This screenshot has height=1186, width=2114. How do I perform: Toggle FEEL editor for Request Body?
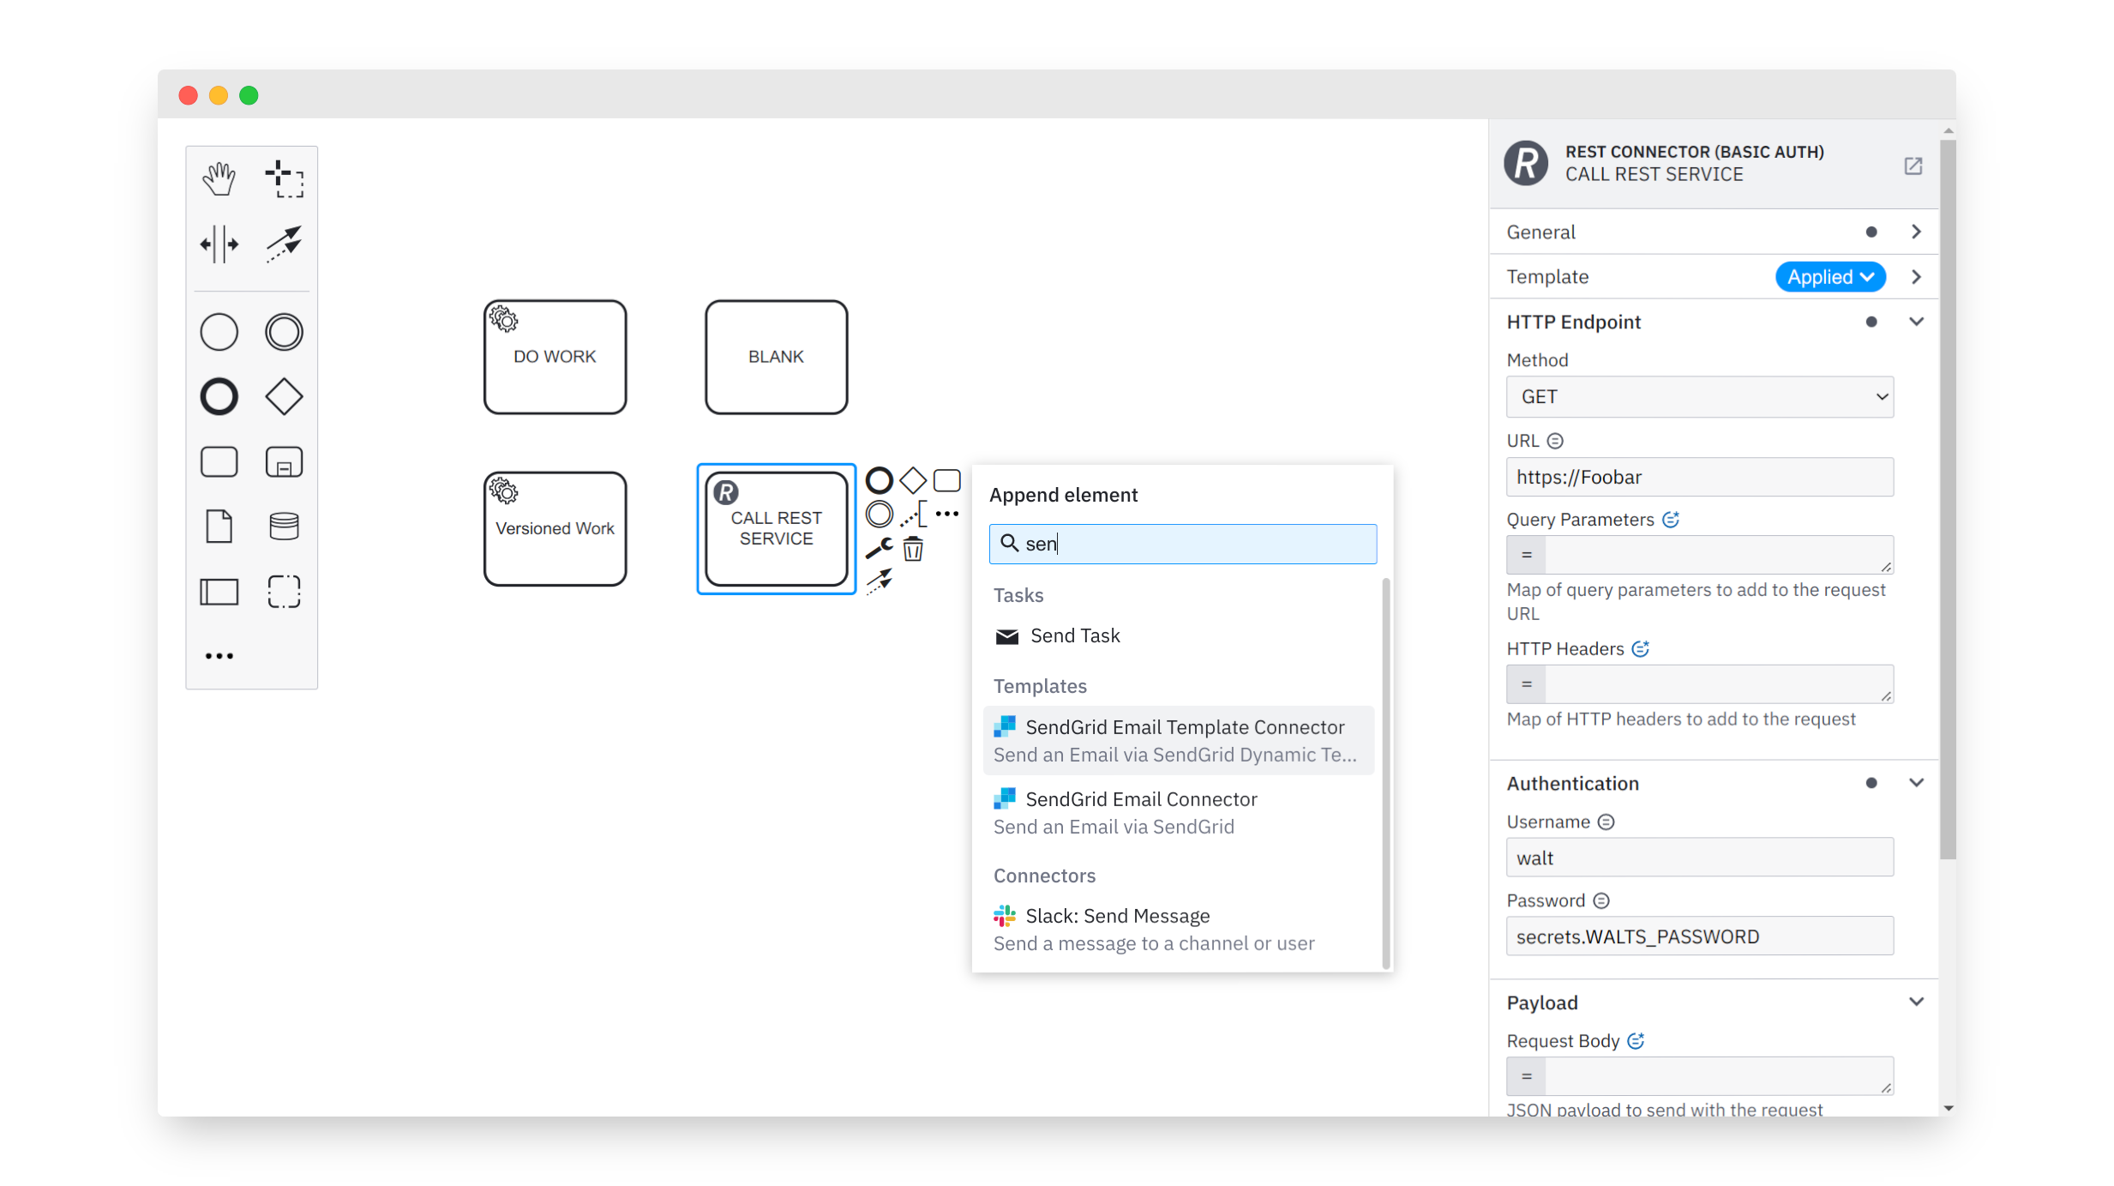pyautogui.click(x=1636, y=1041)
